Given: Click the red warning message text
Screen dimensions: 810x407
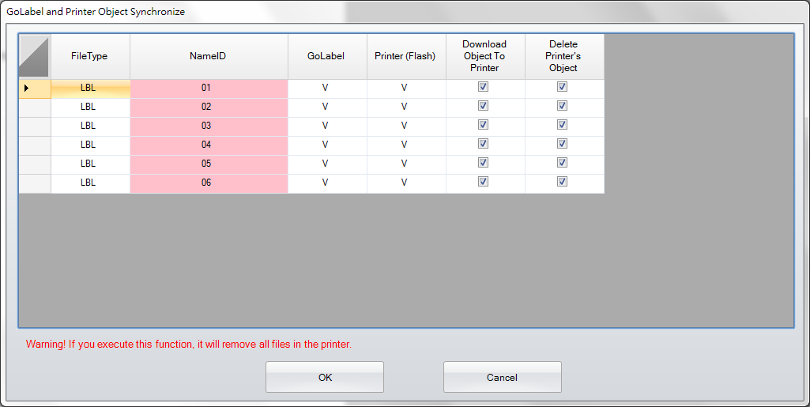Looking at the screenshot, I should [x=189, y=344].
